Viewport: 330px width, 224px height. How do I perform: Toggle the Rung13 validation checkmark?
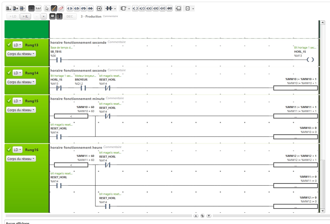(9, 45)
